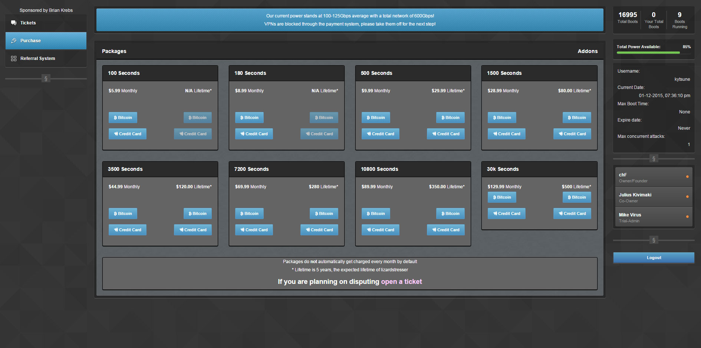
Task: Click the "$44.99 Monthly" price text
Action: click(124, 187)
